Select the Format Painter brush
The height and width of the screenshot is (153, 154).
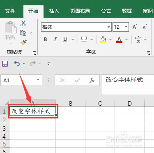pyautogui.click(x=23, y=42)
